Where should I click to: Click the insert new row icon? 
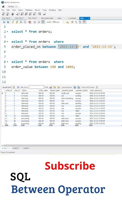[55, 87]
